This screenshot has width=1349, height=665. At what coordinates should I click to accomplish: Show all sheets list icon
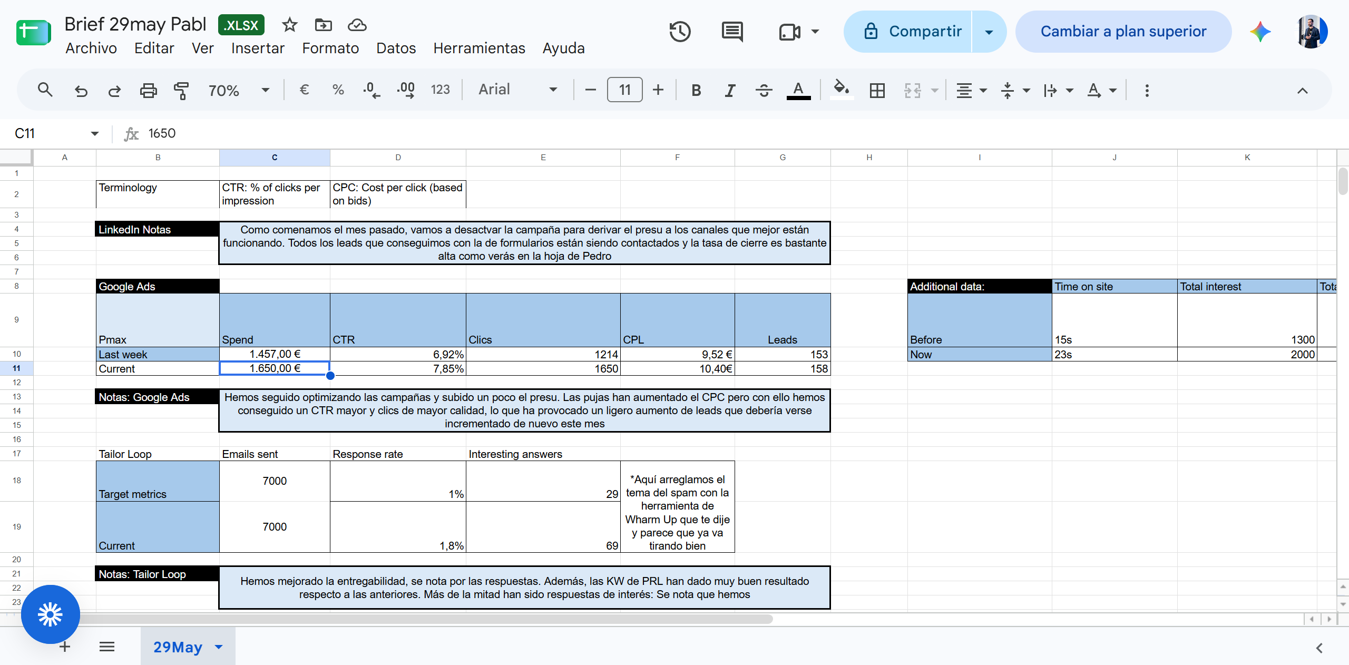107,647
